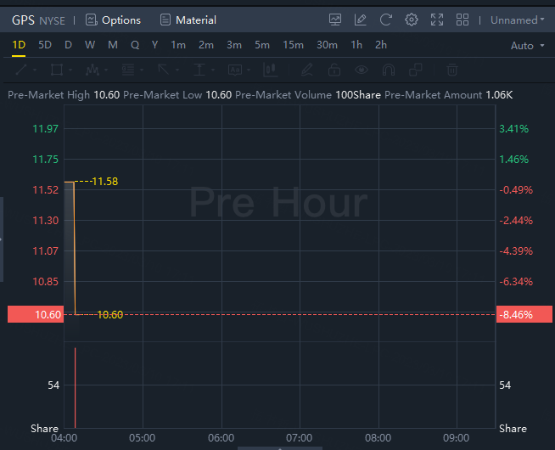Image resolution: width=555 pixels, height=450 pixels.
Task: Switch to the M monthly chart tab
Action: (x=113, y=45)
